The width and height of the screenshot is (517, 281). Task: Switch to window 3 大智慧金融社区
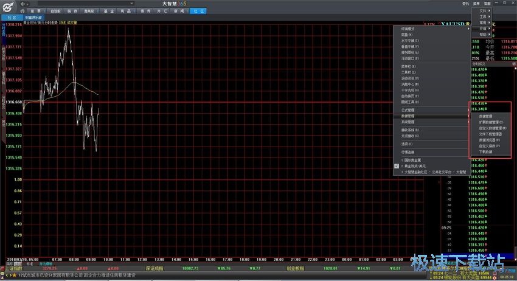[x=432, y=172]
